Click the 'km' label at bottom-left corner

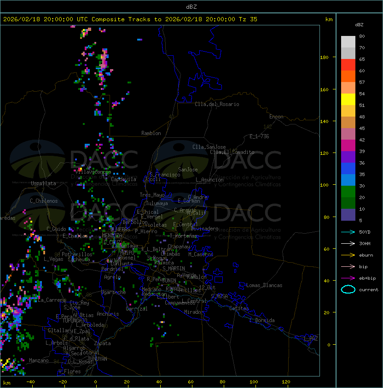7,383
